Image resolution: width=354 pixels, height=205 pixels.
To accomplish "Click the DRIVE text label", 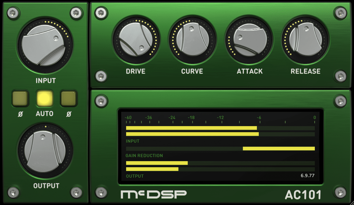I will point(135,71).
